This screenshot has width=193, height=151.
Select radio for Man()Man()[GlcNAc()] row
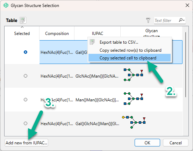click(x=26, y=100)
